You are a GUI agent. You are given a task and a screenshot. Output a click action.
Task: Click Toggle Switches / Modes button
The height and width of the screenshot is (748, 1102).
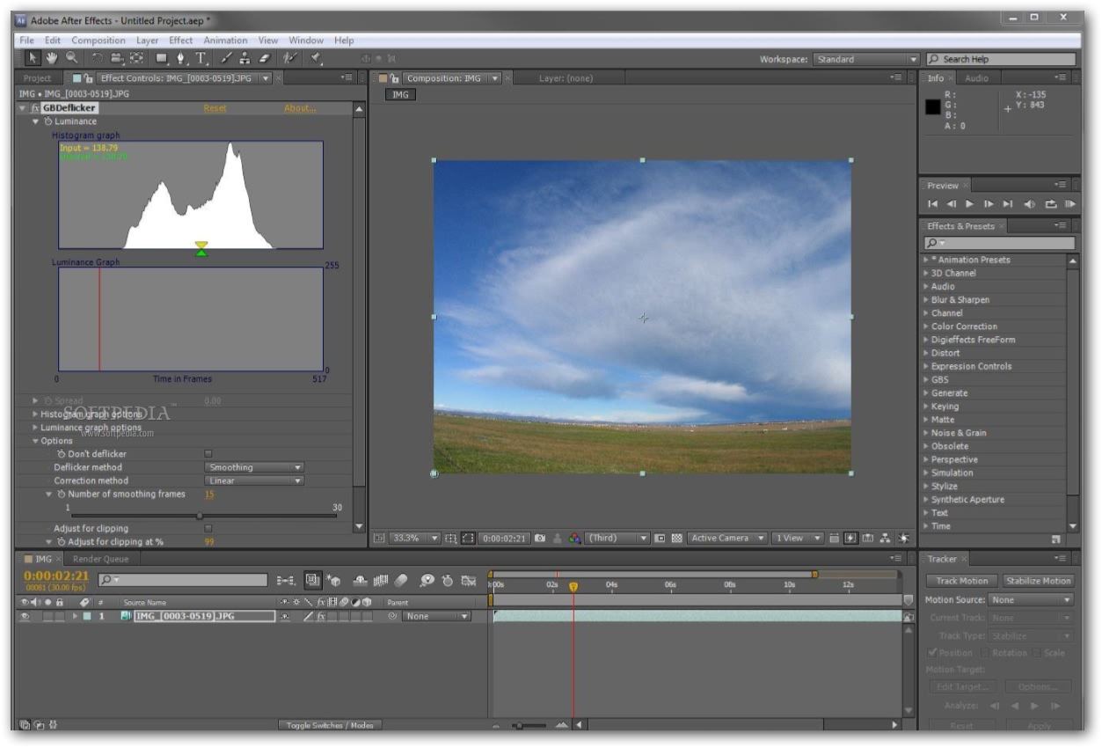pyautogui.click(x=330, y=725)
